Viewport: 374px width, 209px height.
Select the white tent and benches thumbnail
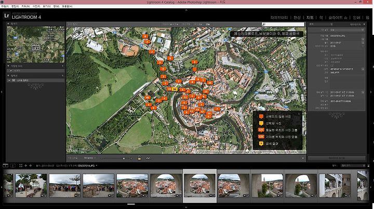(31, 186)
